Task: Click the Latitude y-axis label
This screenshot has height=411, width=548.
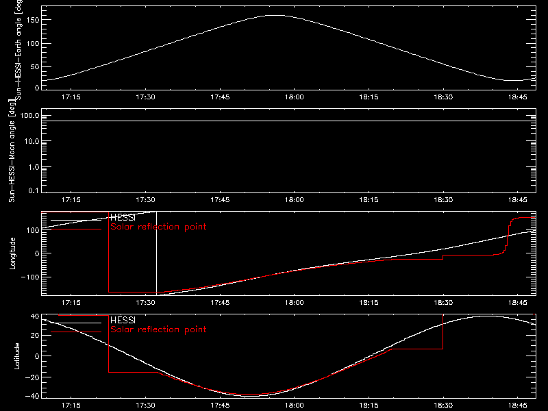Action: [x=16, y=356]
